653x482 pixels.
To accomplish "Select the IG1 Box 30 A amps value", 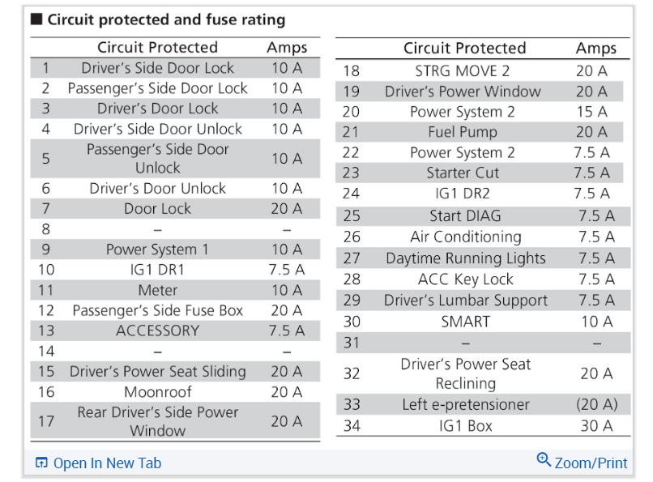I will [x=596, y=425].
